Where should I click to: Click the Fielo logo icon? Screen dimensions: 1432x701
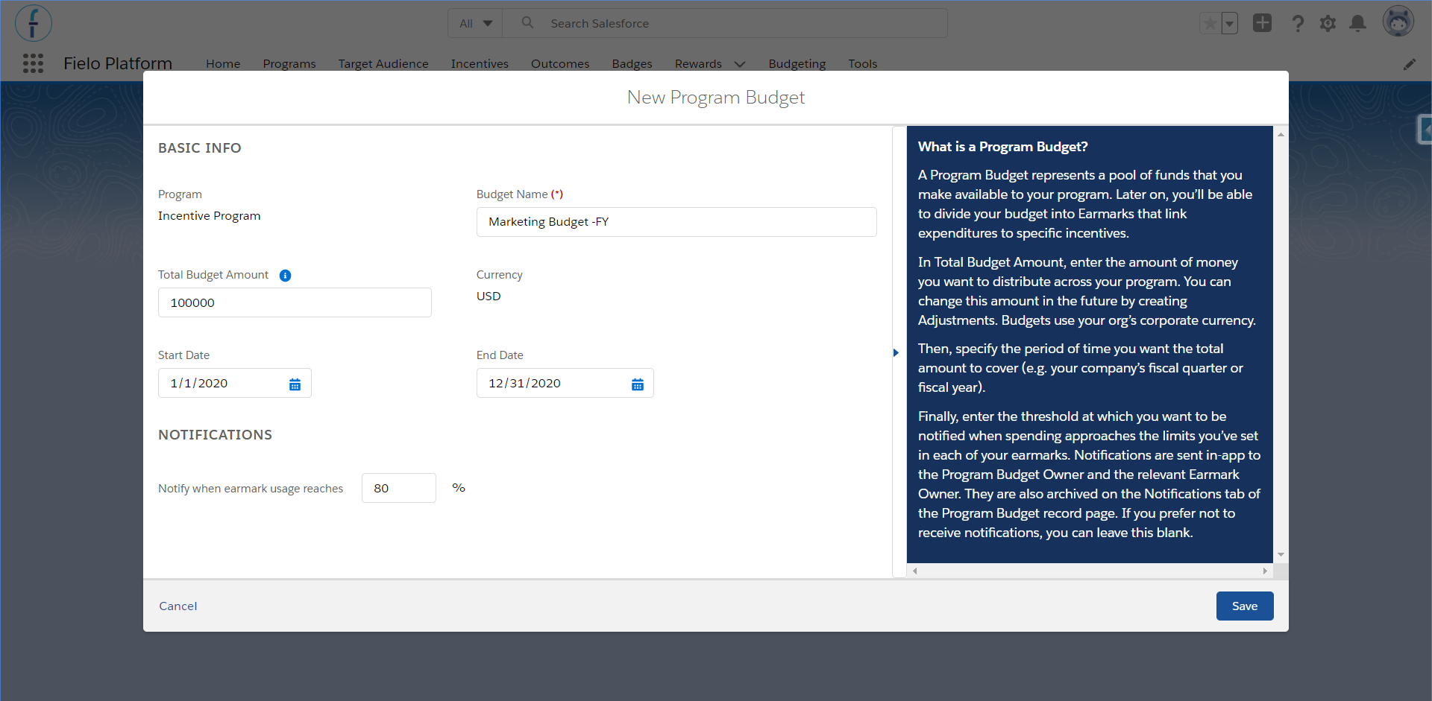(34, 23)
